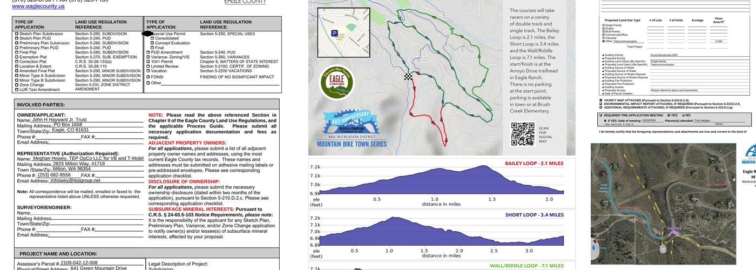Click the Bailey Loop elevation profile chart
756x270 pixels.
435,182
